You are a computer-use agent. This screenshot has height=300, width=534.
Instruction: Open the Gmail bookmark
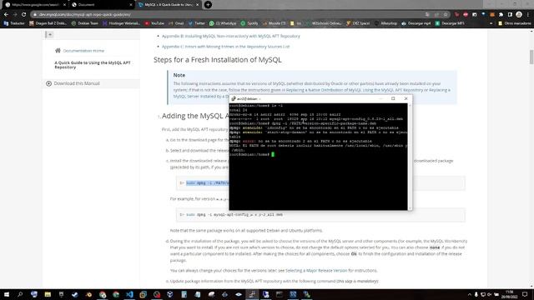(176, 23)
